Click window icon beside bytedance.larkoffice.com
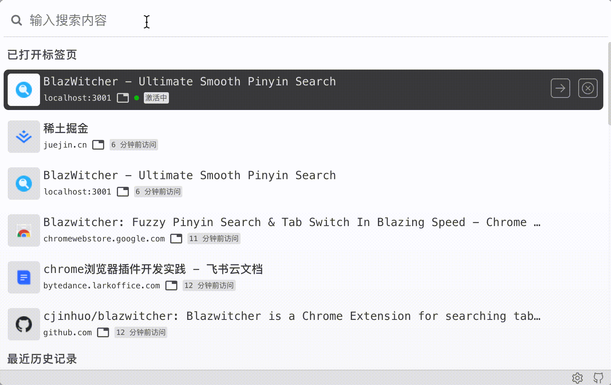611x385 pixels. point(171,286)
